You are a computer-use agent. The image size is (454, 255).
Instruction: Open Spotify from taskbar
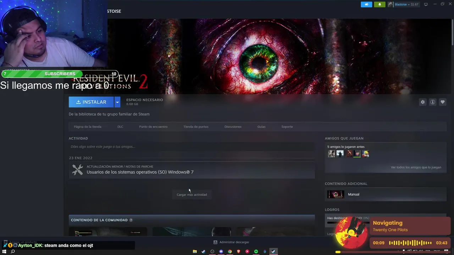tap(256, 251)
